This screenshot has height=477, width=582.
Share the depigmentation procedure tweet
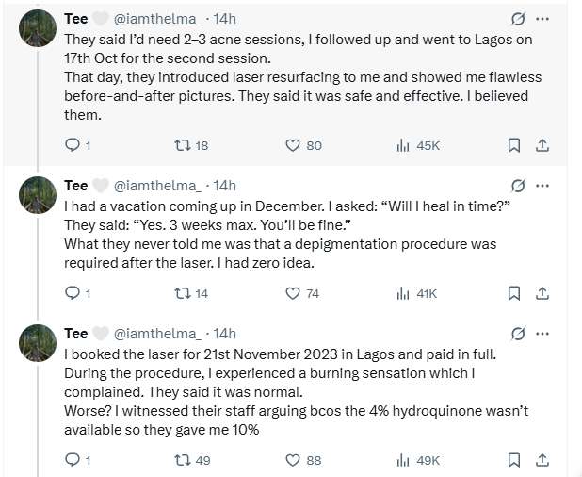pos(542,293)
